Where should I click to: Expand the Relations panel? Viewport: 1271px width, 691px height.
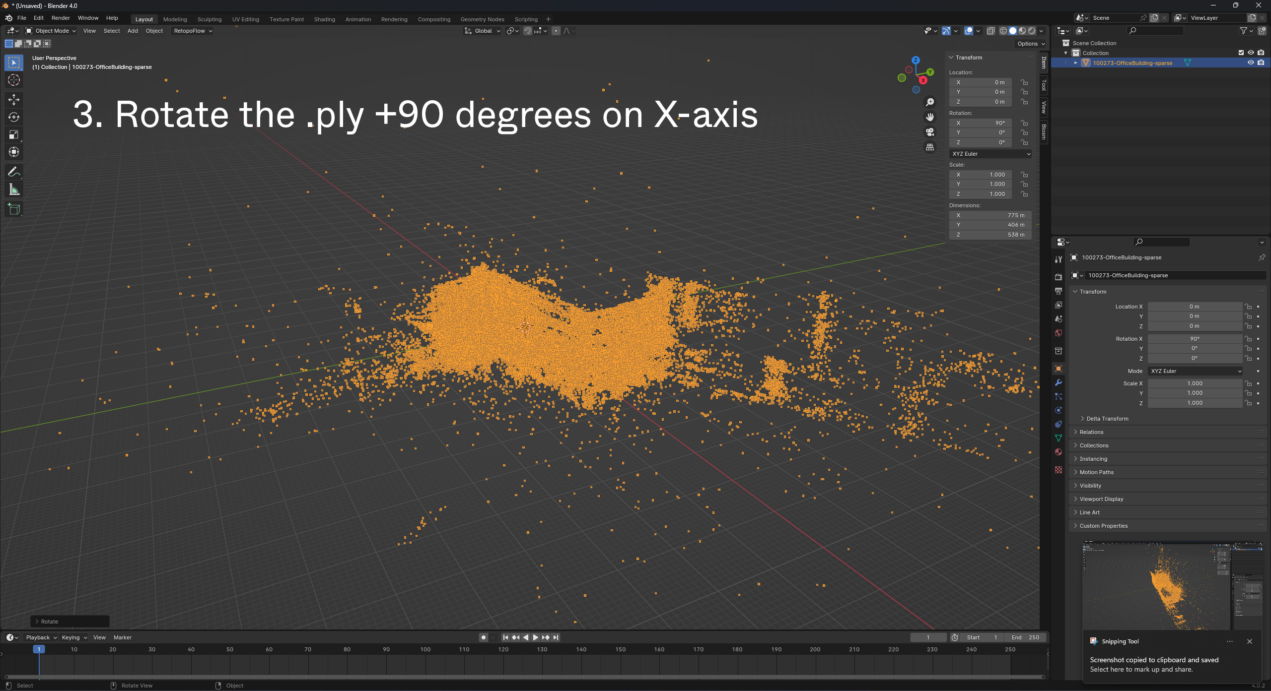click(x=1091, y=432)
